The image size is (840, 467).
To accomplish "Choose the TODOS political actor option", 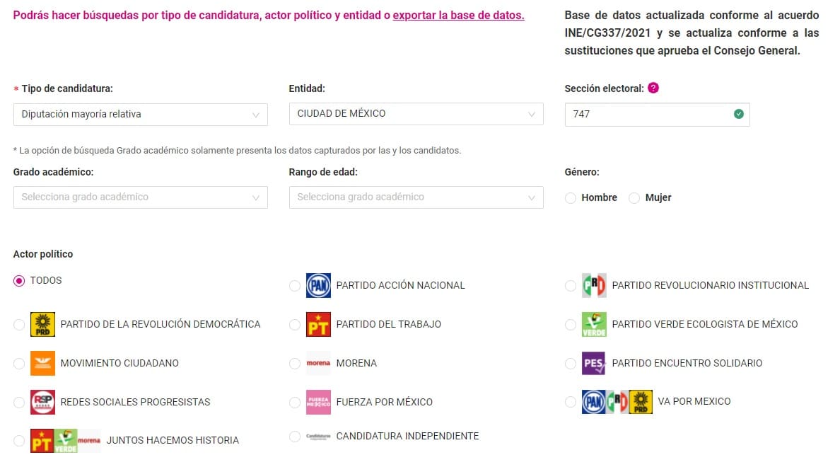I will tap(19, 281).
